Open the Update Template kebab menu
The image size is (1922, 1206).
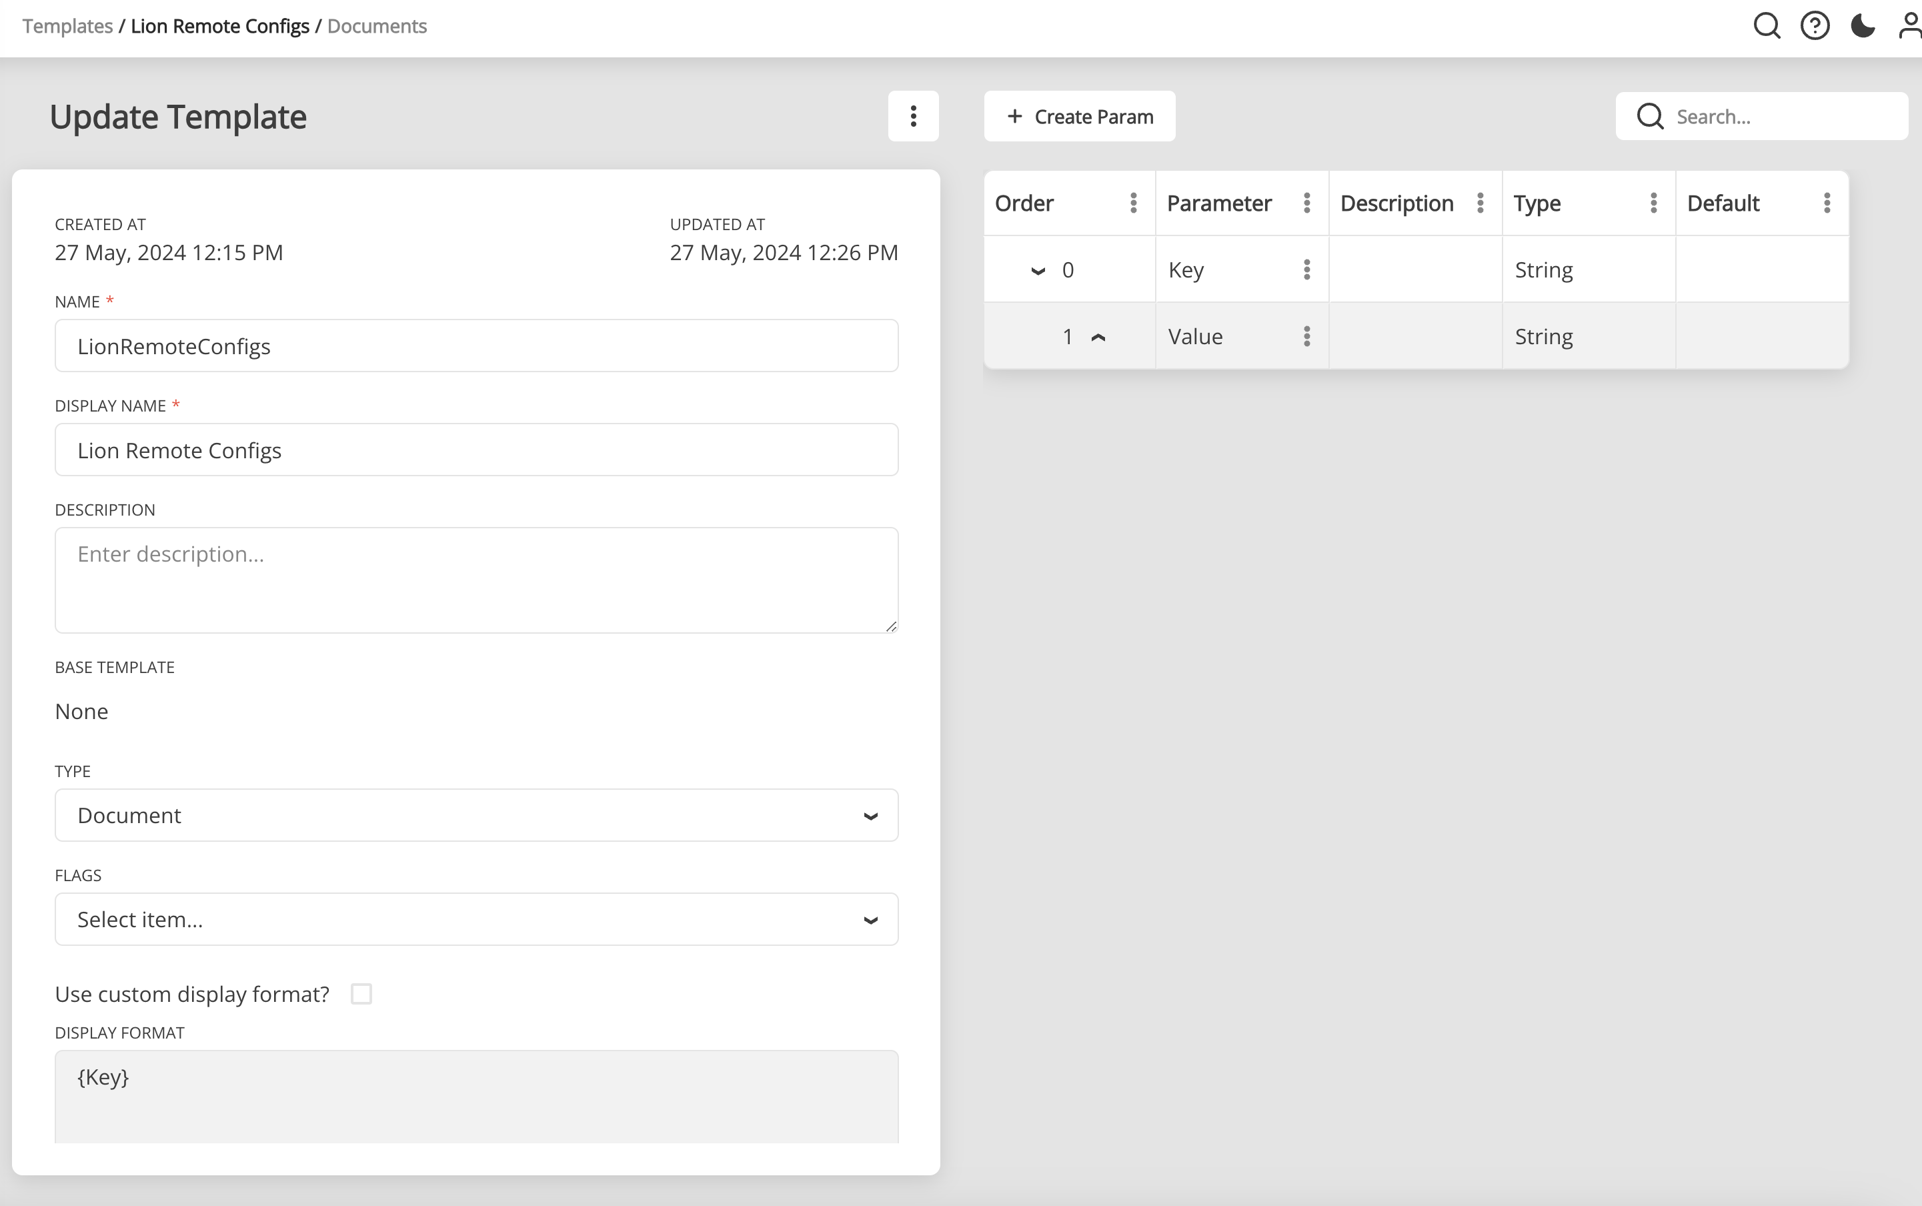pyautogui.click(x=913, y=117)
